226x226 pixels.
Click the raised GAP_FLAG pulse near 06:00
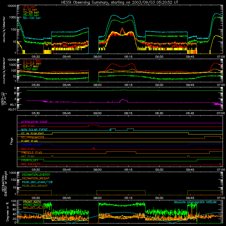pos(94,125)
